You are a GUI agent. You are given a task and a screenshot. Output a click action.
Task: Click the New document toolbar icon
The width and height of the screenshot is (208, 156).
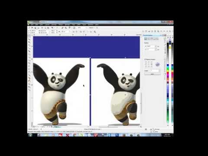pyautogui.click(x=29, y=28)
